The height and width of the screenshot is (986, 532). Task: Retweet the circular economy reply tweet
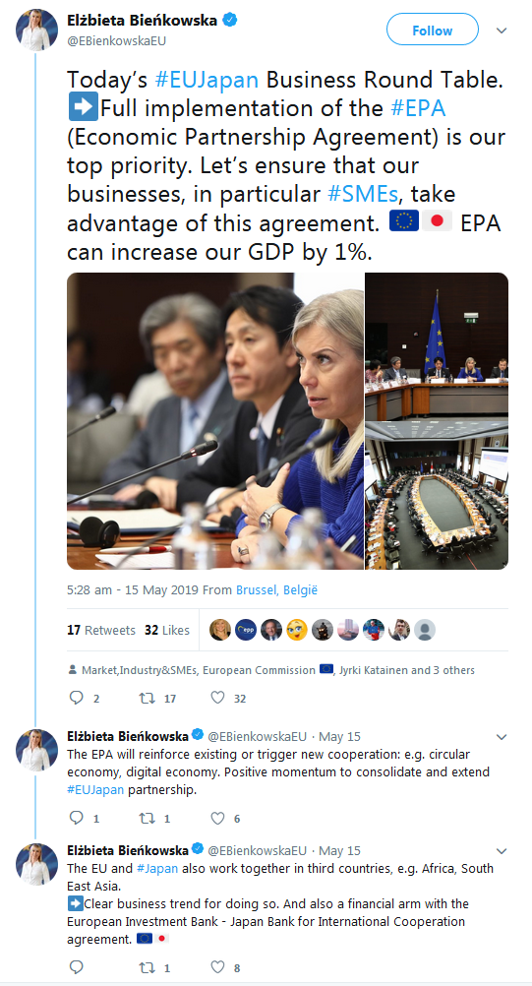tap(147, 818)
